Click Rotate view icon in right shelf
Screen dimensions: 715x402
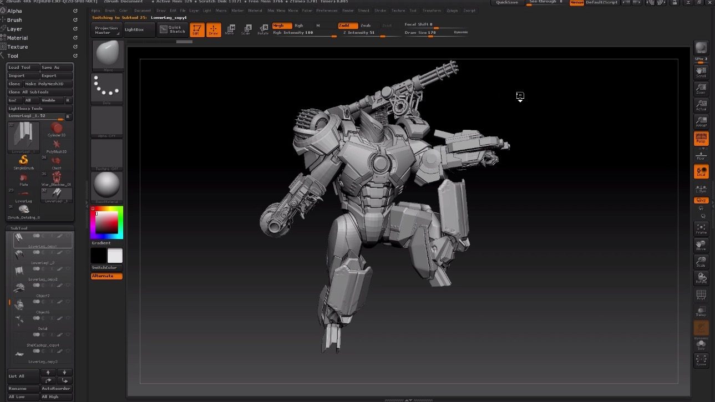coord(701,278)
